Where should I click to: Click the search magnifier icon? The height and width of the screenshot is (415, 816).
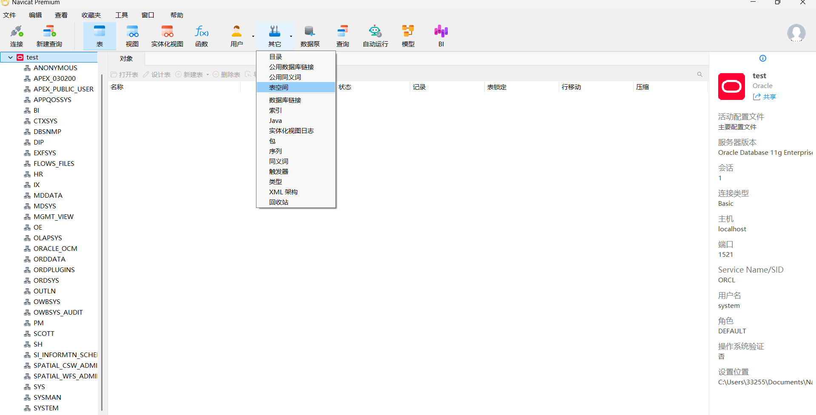[x=699, y=74]
